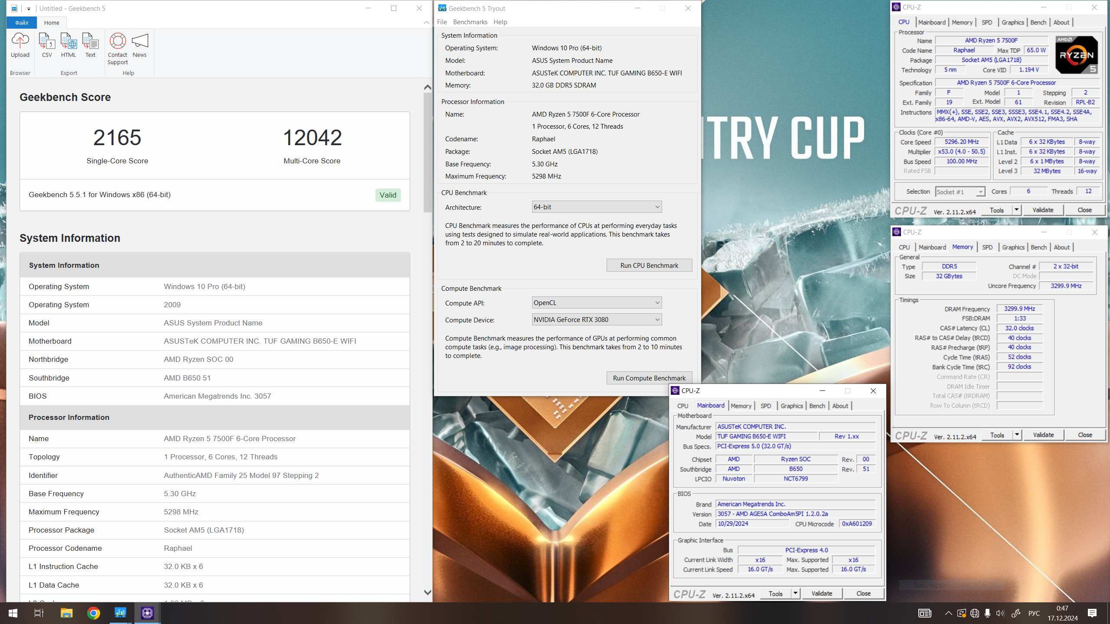Expand the Compute API OpenCL dropdown
The width and height of the screenshot is (1110, 624).
pos(597,302)
